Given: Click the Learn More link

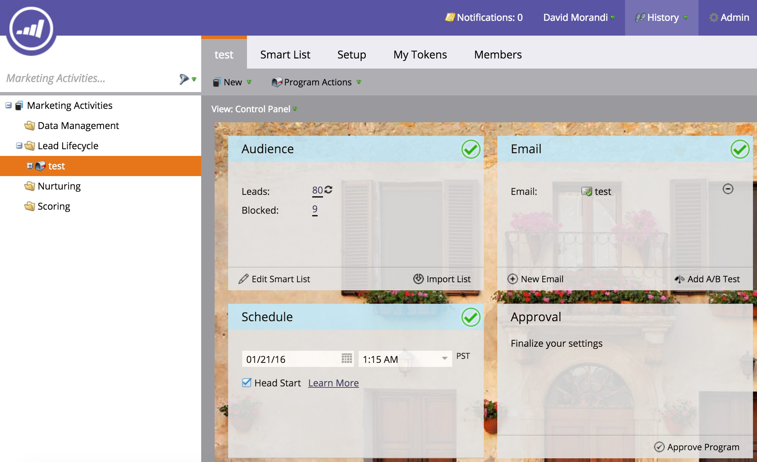Looking at the screenshot, I should coord(333,383).
